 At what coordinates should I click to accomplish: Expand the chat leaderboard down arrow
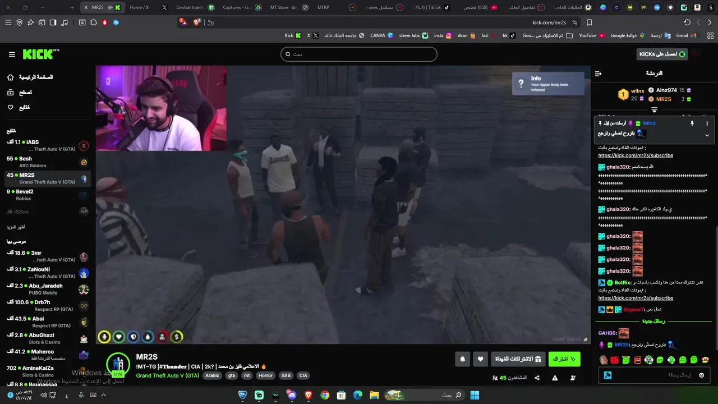[654, 110]
